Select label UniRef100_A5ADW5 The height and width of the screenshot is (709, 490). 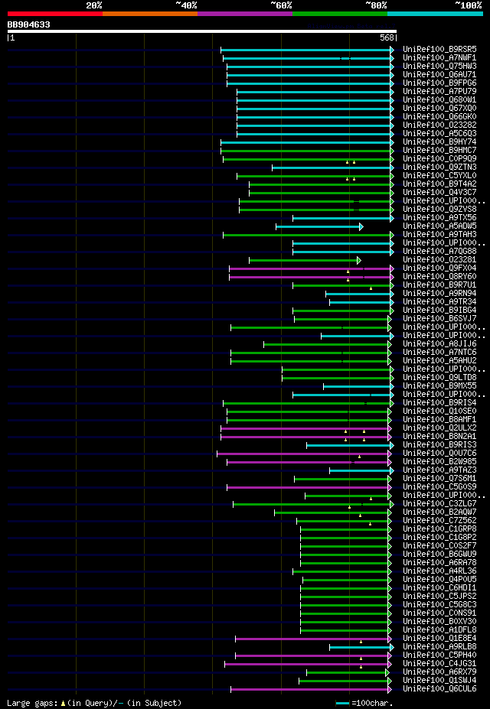[x=439, y=226]
